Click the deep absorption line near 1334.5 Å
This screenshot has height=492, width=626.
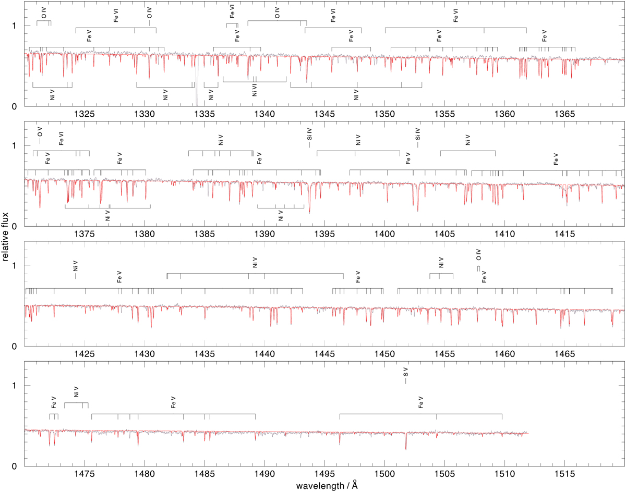[197, 83]
